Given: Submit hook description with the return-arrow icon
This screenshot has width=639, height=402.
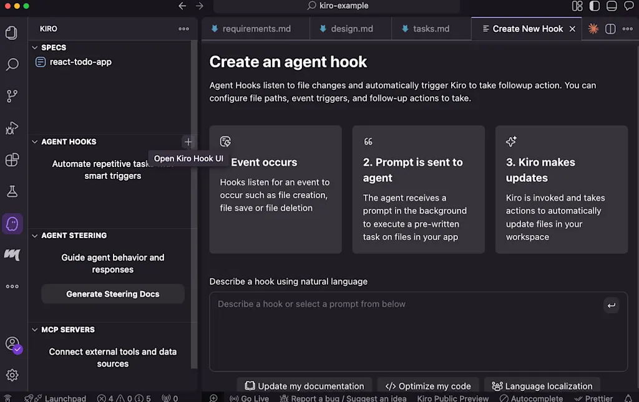Looking at the screenshot, I should (612, 305).
